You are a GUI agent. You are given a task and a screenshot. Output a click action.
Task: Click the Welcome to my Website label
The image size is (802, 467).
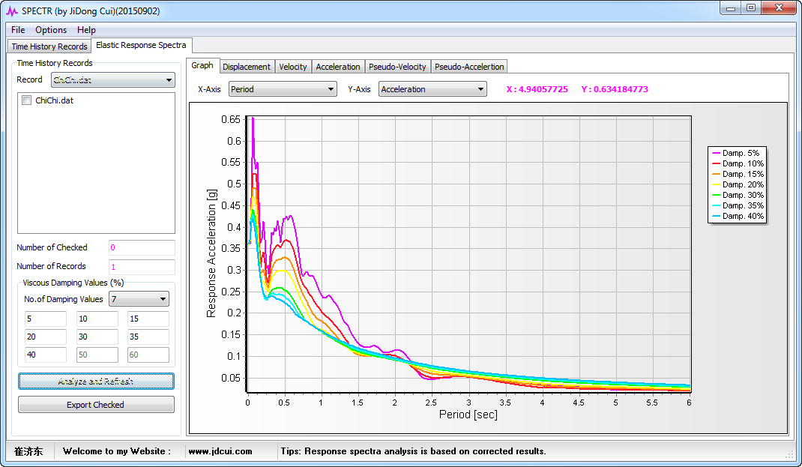[x=117, y=451]
